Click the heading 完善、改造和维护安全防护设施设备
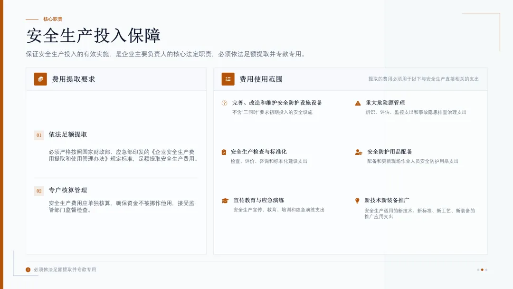This screenshot has width=513, height=289. tap(277, 103)
